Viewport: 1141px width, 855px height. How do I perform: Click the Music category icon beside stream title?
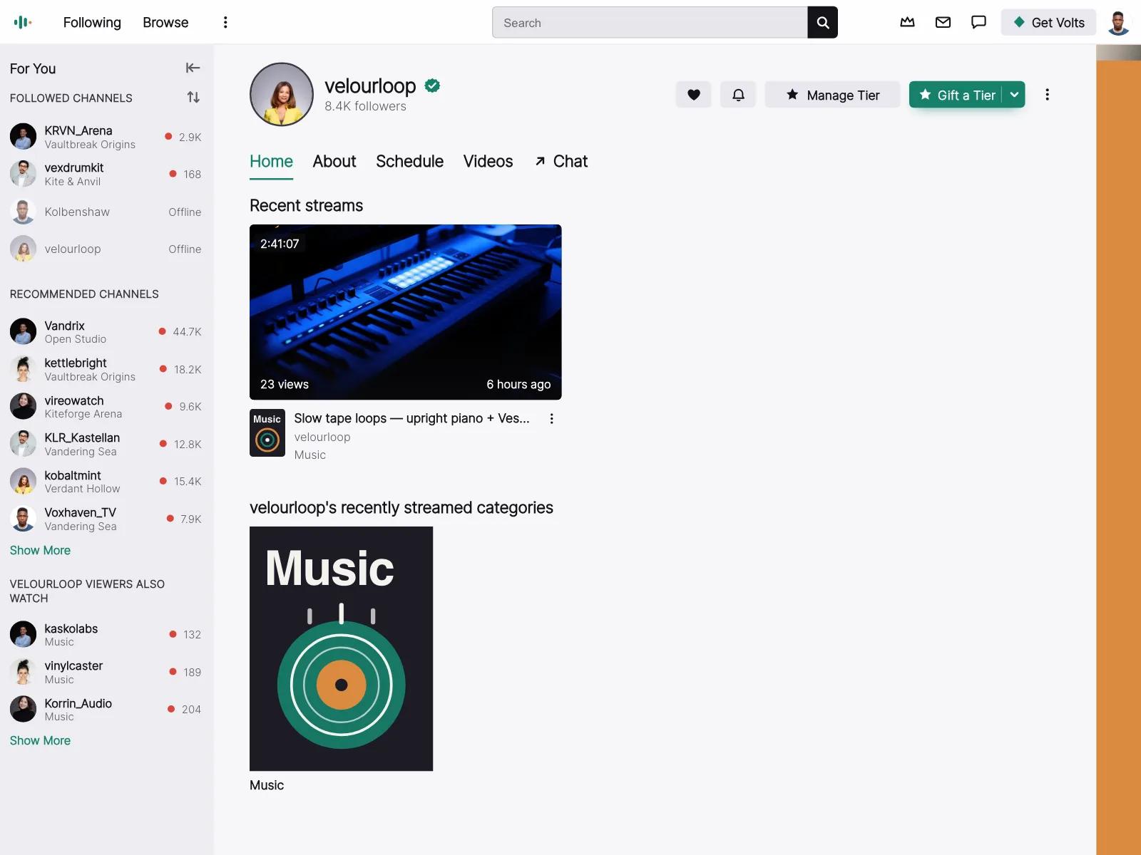pos(267,432)
